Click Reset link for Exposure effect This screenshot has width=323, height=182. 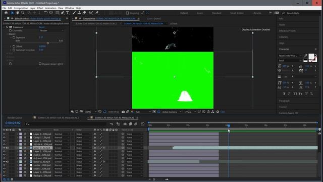pos(41,27)
